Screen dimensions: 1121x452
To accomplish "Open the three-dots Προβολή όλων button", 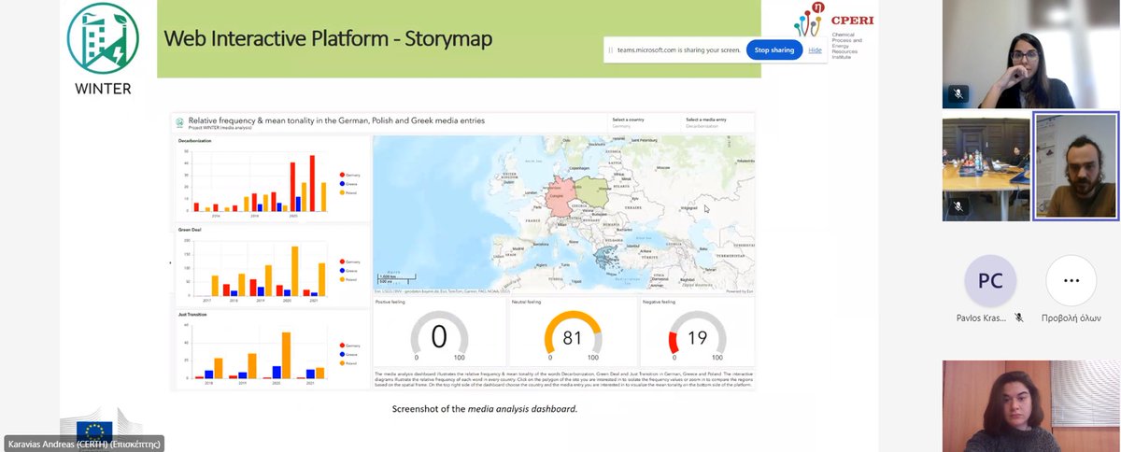I will click(1071, 280).
